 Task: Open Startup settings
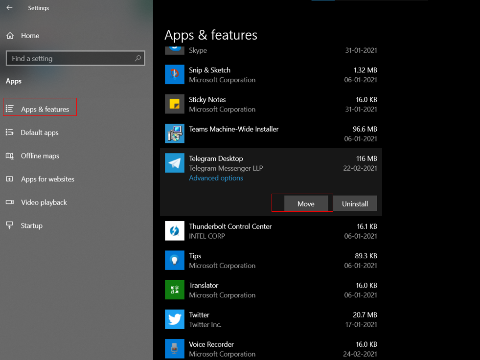[x=31, y=225]
